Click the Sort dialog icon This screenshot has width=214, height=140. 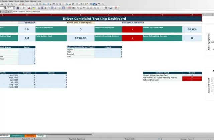54,4
